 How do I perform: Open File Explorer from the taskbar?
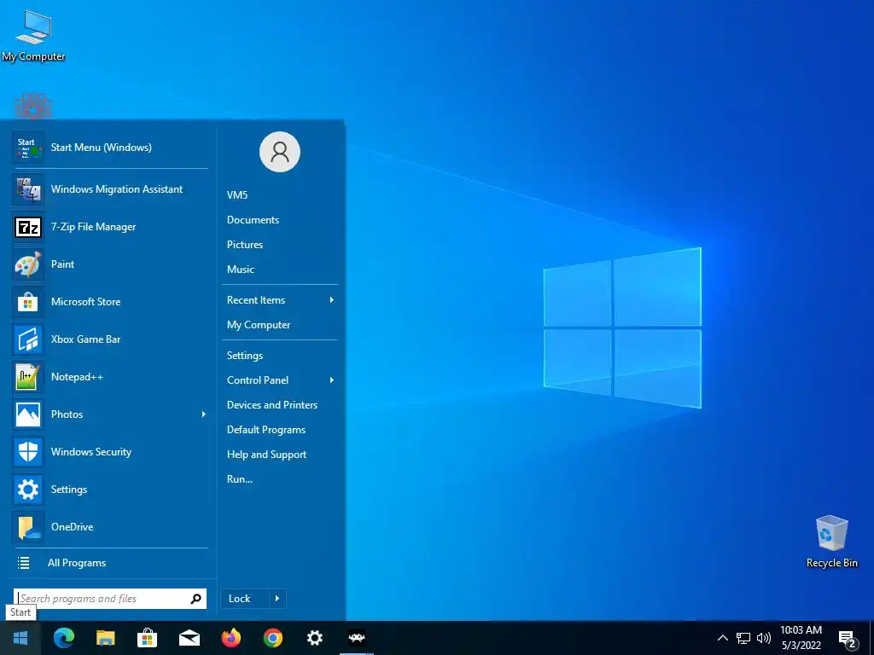coord(105,638)
